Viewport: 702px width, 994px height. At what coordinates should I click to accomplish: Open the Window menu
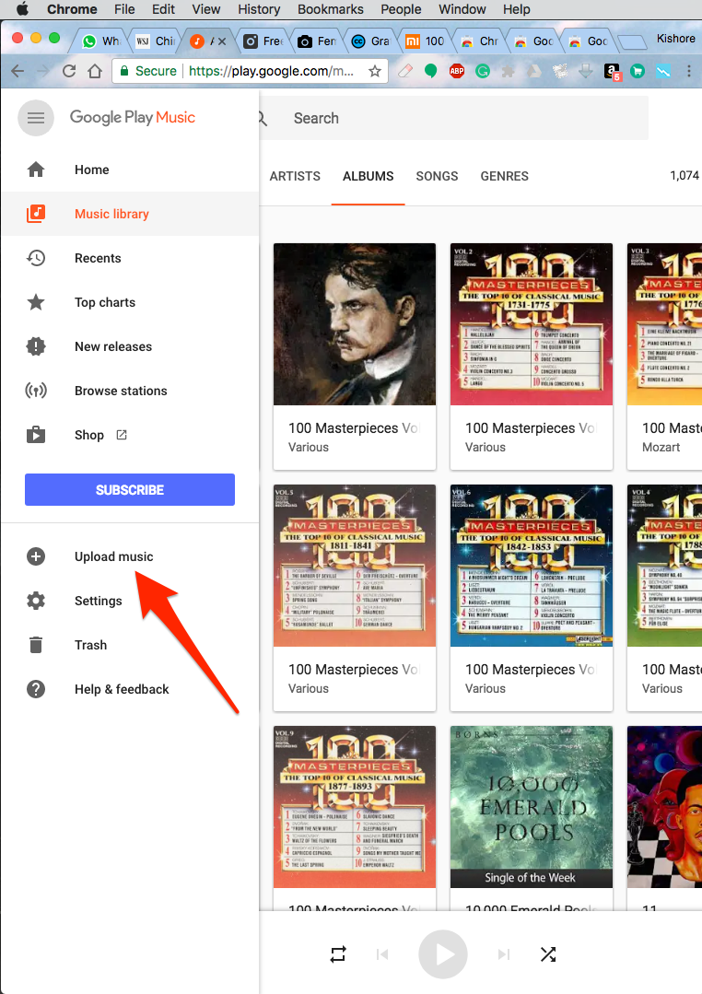coord(462,9)
